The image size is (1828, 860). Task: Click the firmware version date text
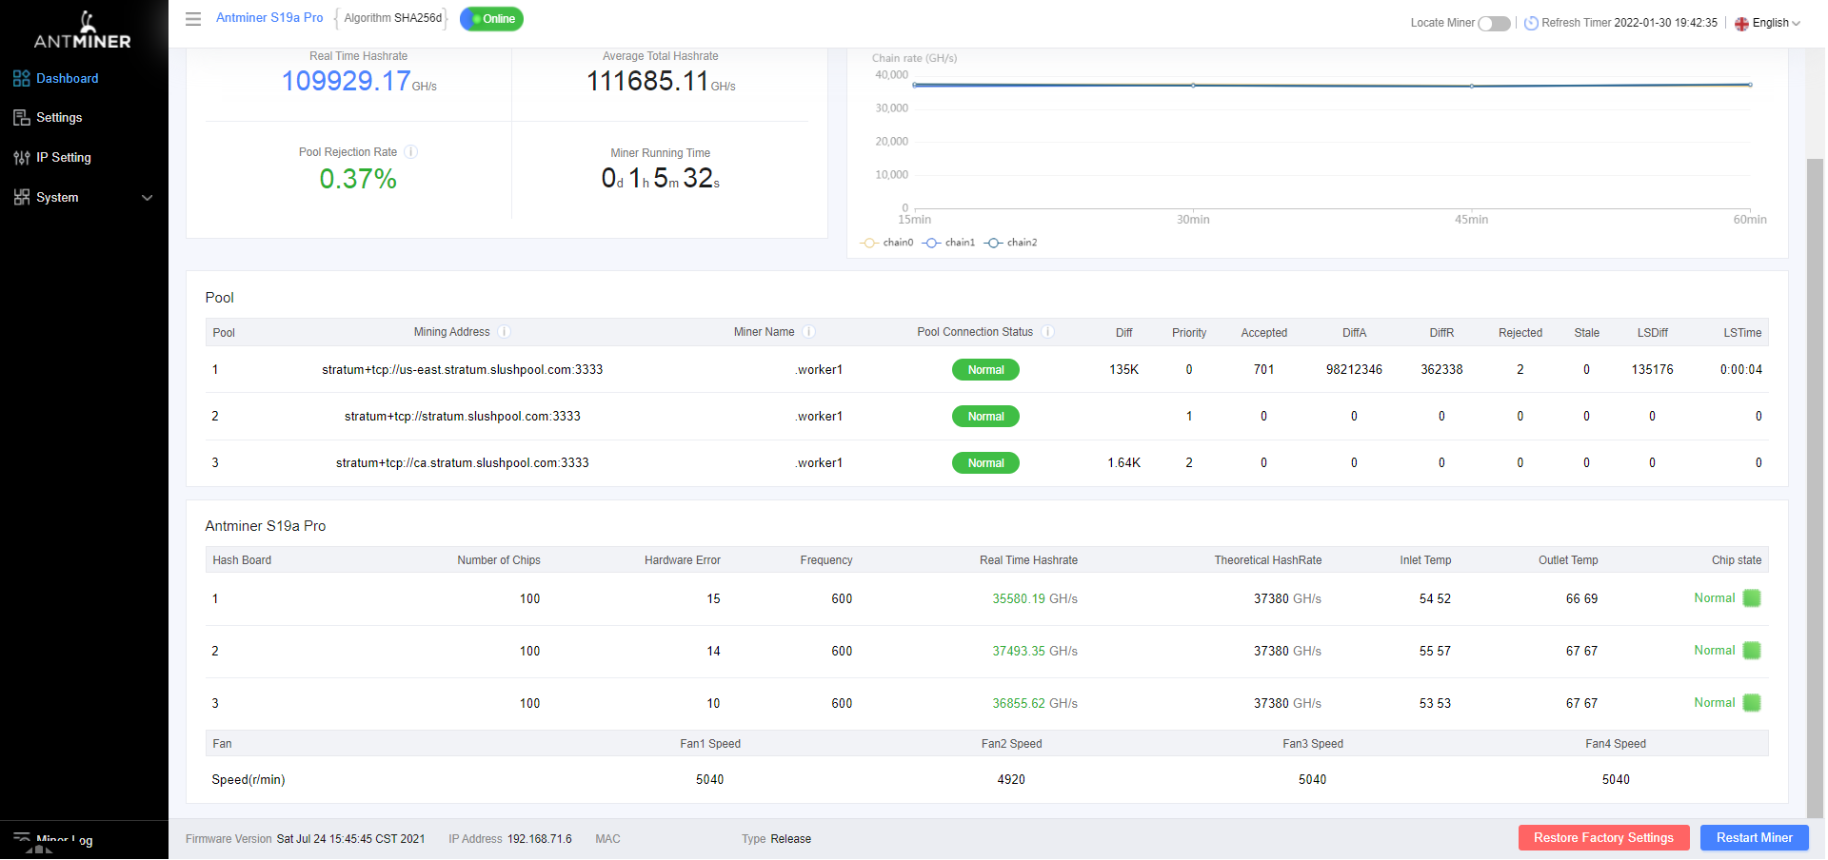pyautogui.click(x=350, y=839)
